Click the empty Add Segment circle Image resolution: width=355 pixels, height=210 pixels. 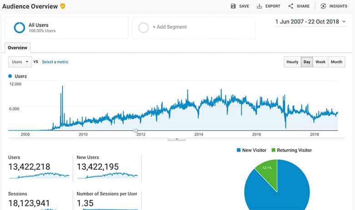pyautogui.click(x=143, y=28)
